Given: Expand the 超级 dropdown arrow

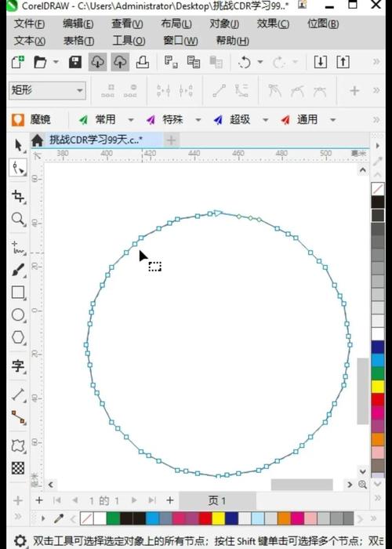Looking at the screenshot, I should pyautogui.click(x=265, y=120).
